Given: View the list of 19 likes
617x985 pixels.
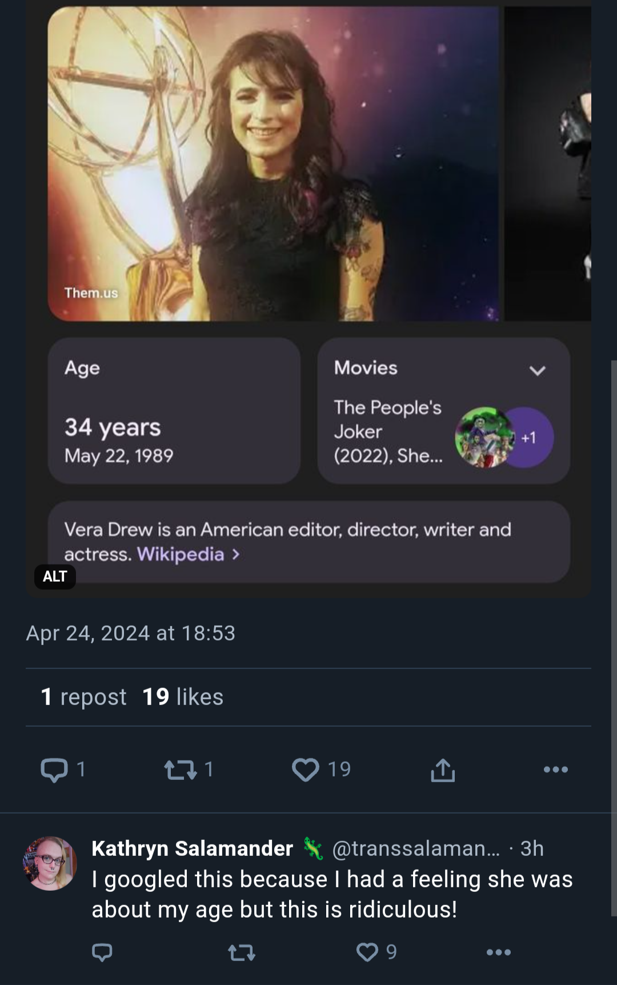Looking at the screenshot, I should 183,697.
